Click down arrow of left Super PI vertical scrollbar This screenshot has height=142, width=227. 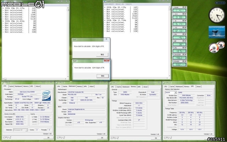[x=68, y=77]
